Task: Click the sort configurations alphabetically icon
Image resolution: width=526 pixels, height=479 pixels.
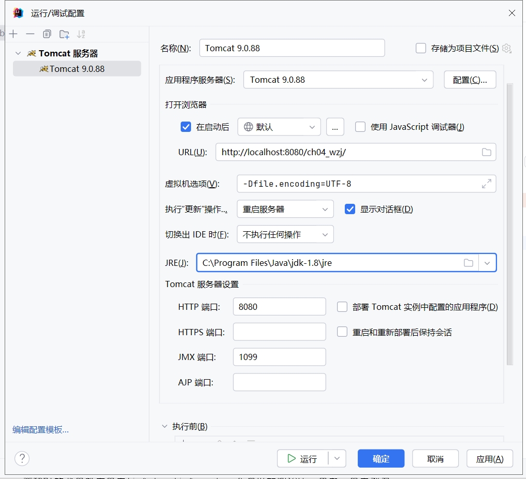Action: (81, 34)
